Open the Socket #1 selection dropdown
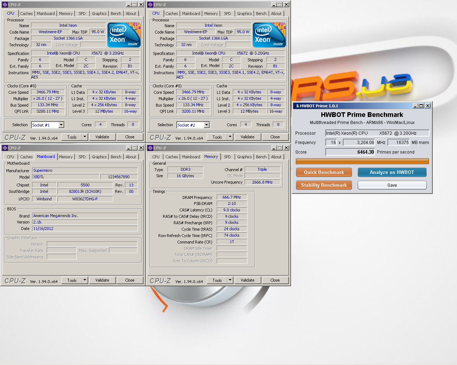The image size is (457, 365). point(61,125)
